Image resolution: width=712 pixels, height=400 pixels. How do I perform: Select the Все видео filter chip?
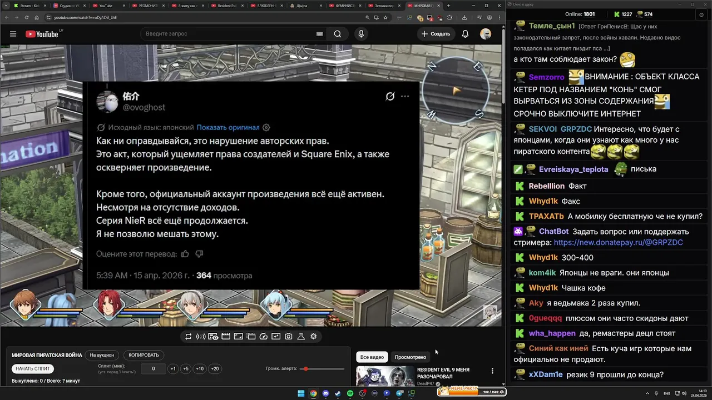coord(372,357)
